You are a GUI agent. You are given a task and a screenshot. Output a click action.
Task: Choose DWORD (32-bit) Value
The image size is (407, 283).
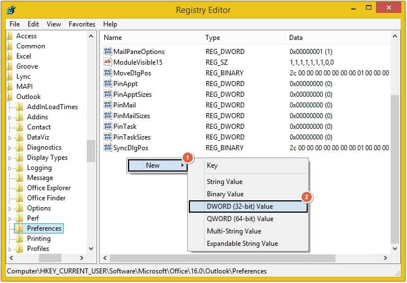point(248,206)
